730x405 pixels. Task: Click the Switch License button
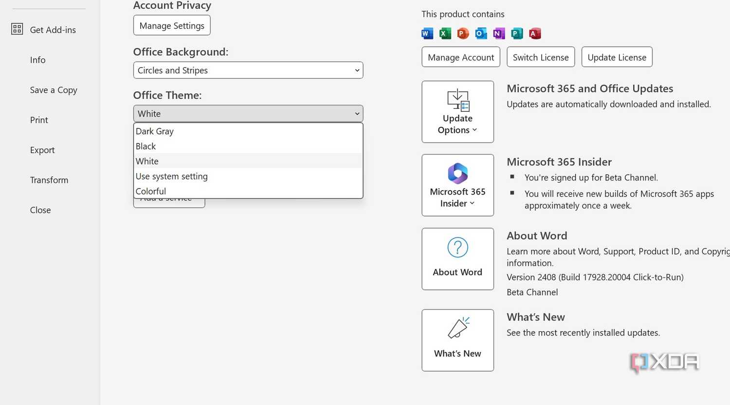(541, 57)
